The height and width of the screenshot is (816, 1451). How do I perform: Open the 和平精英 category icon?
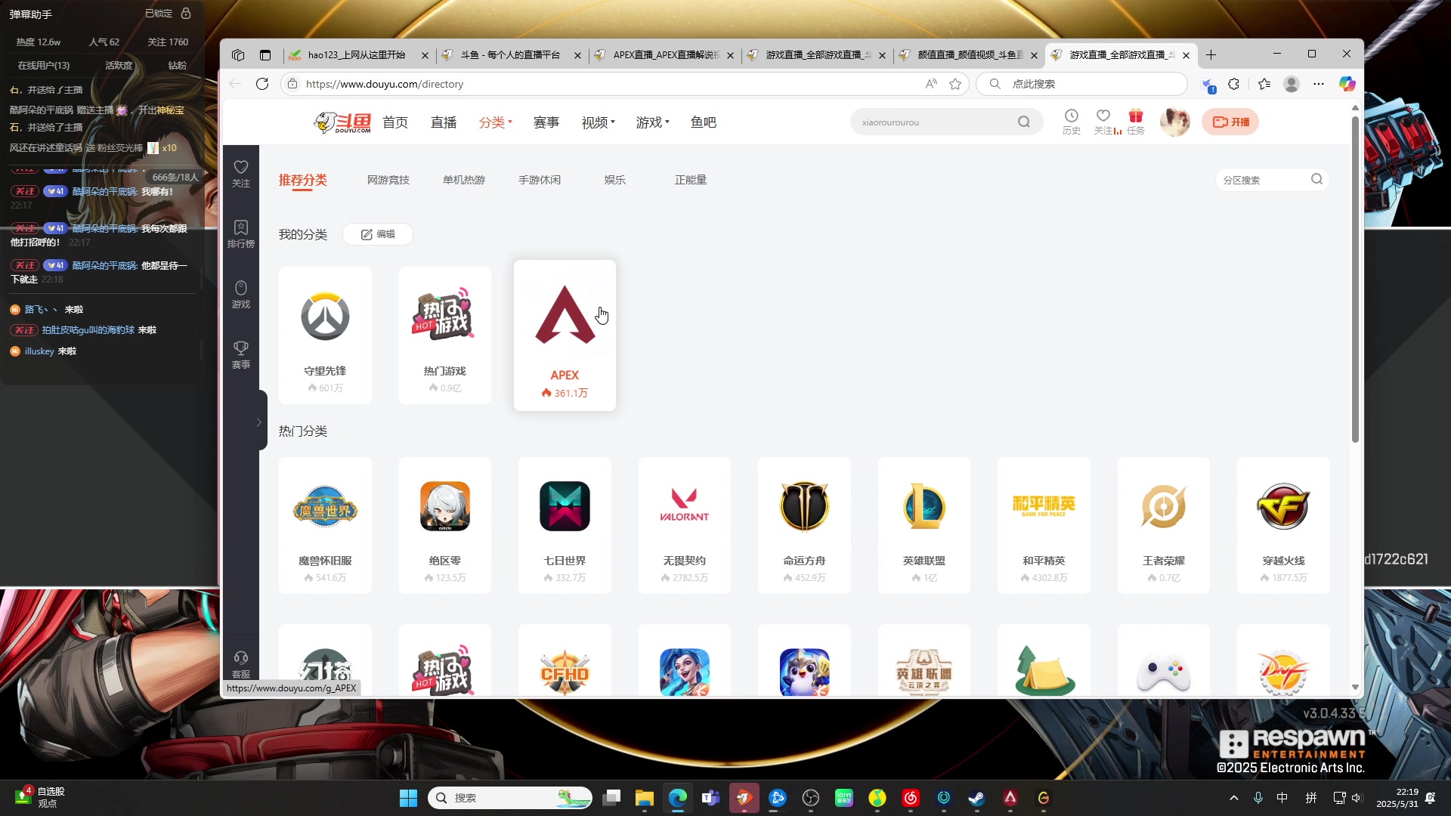1044,506
